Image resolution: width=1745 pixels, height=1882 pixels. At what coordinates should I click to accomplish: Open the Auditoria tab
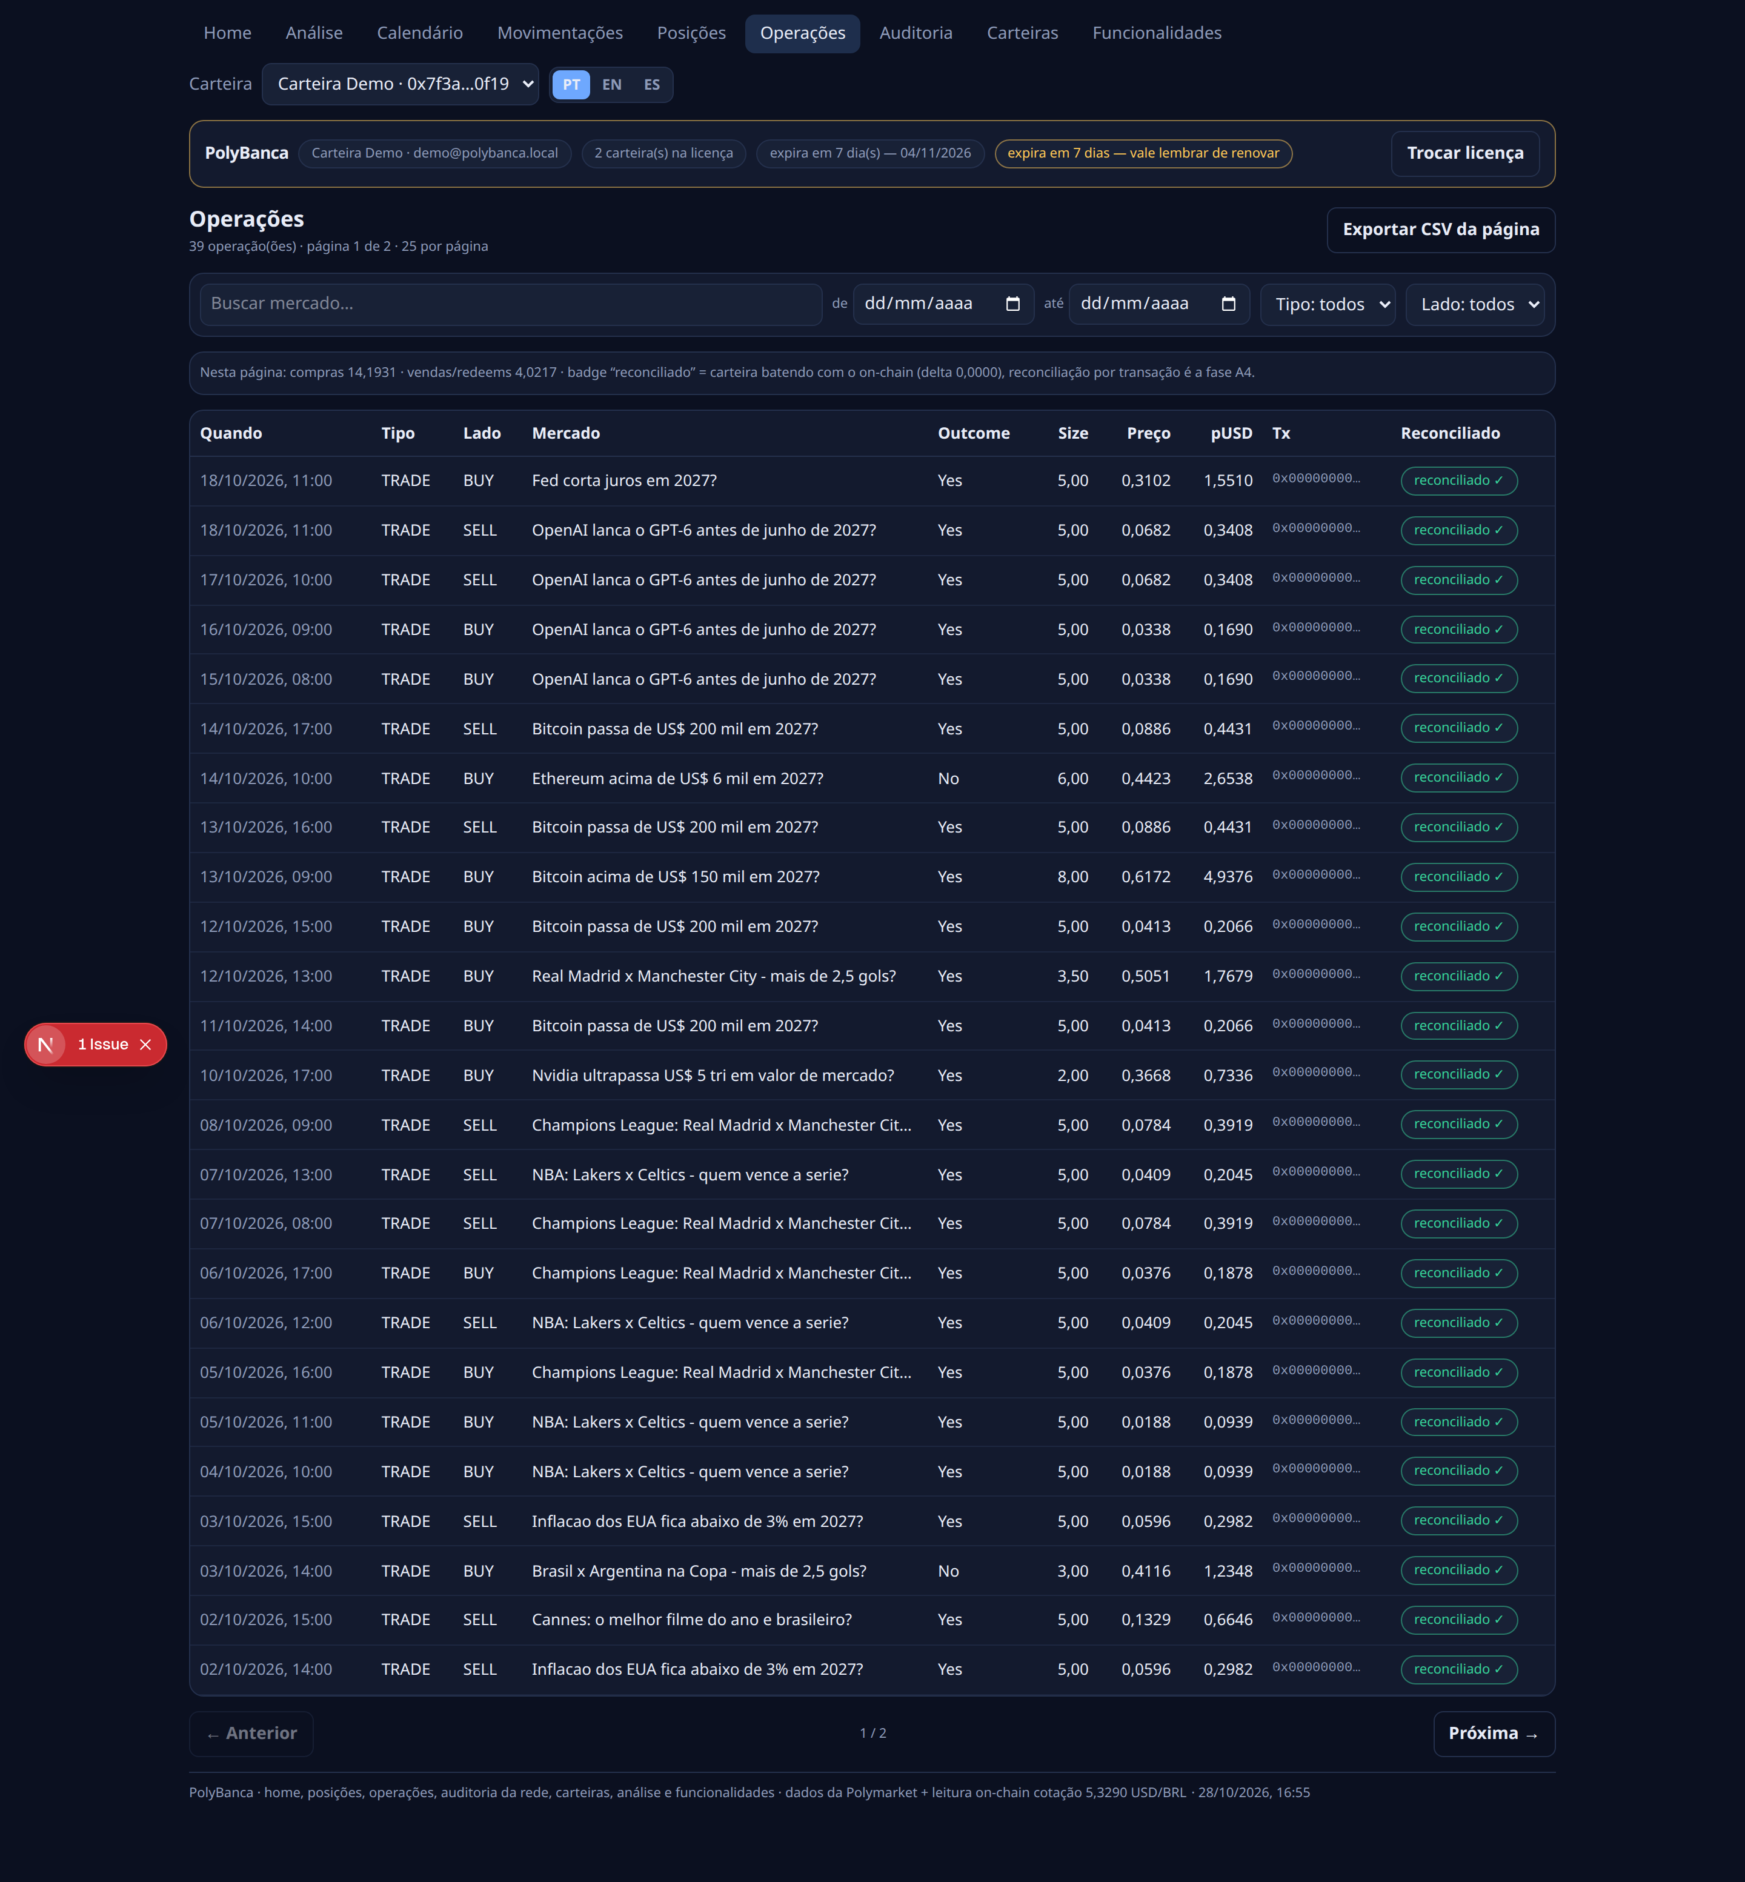click(x=916, y=33)
